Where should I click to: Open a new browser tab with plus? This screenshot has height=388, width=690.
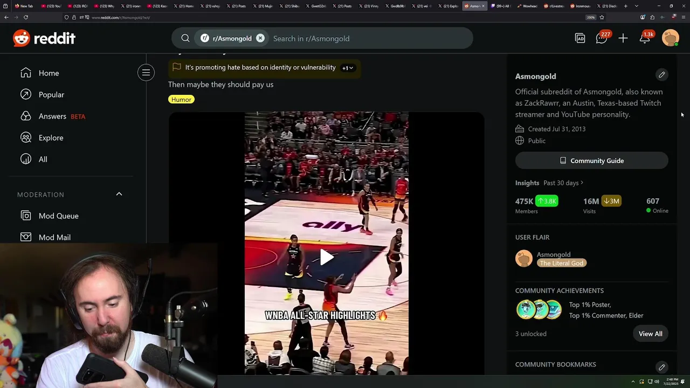point(625,6)
